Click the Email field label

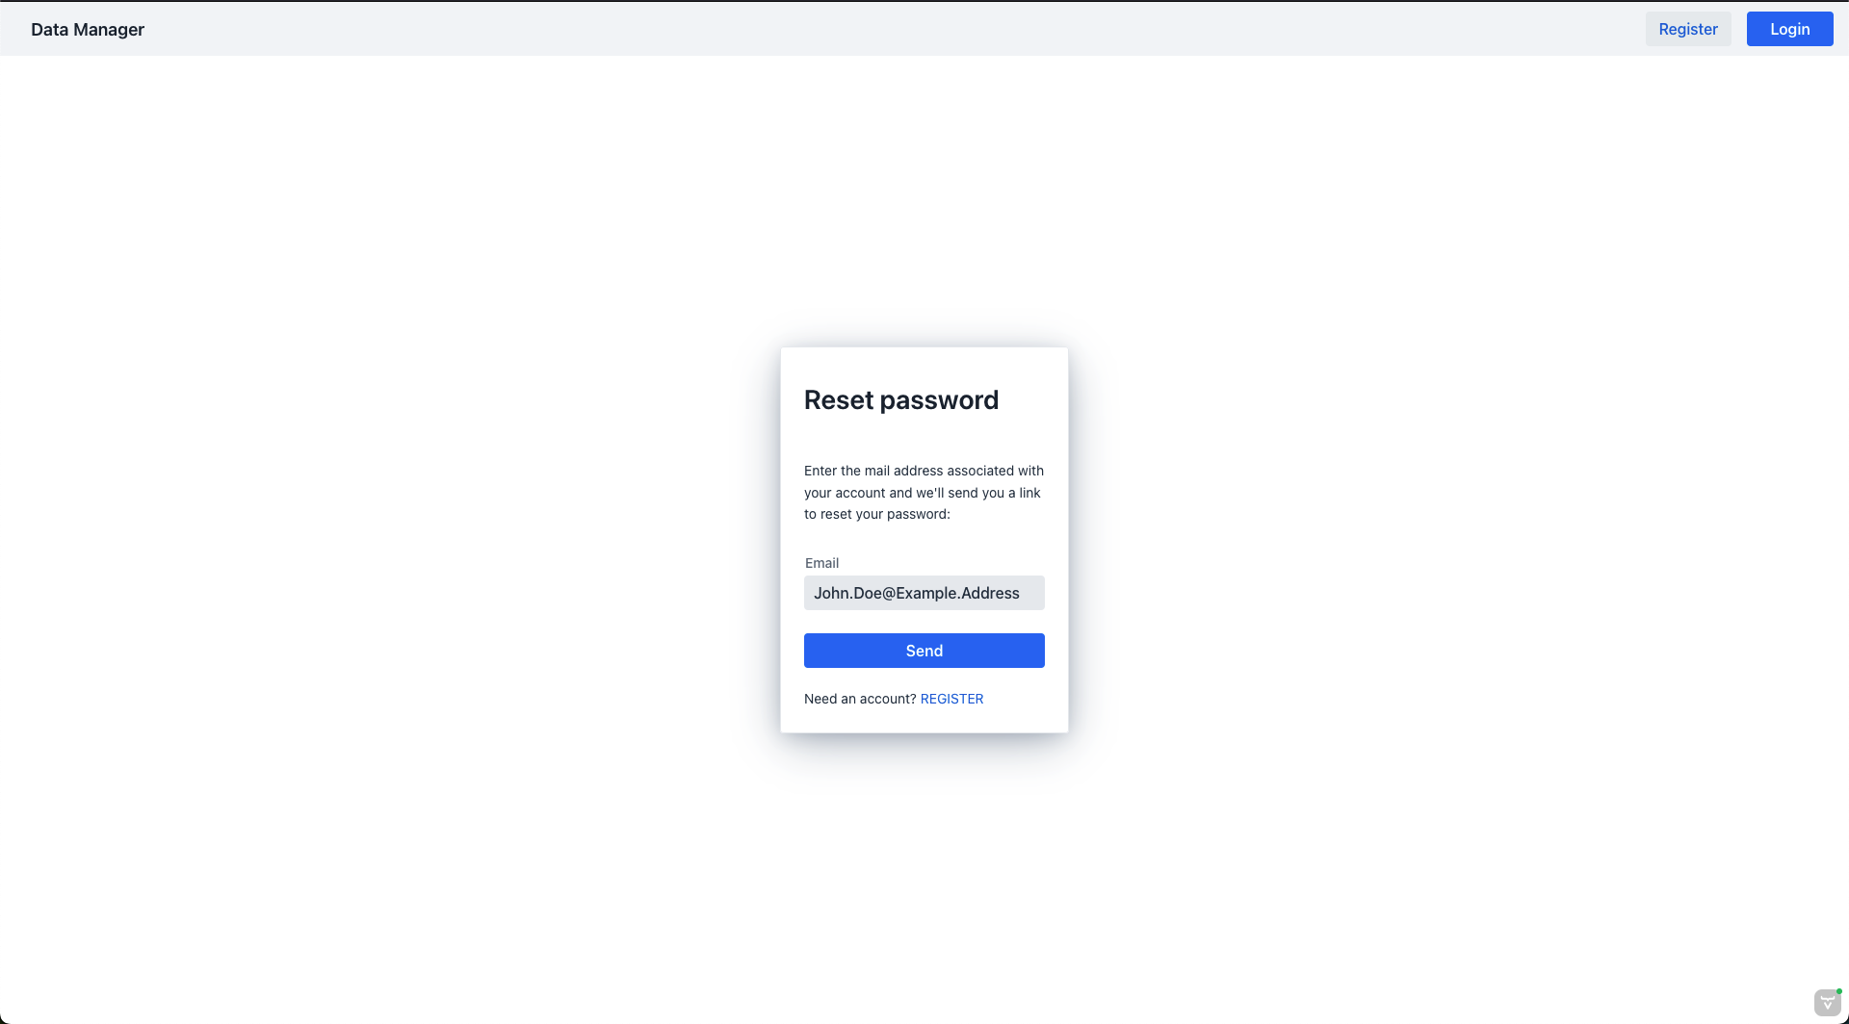tap(821, 563)
